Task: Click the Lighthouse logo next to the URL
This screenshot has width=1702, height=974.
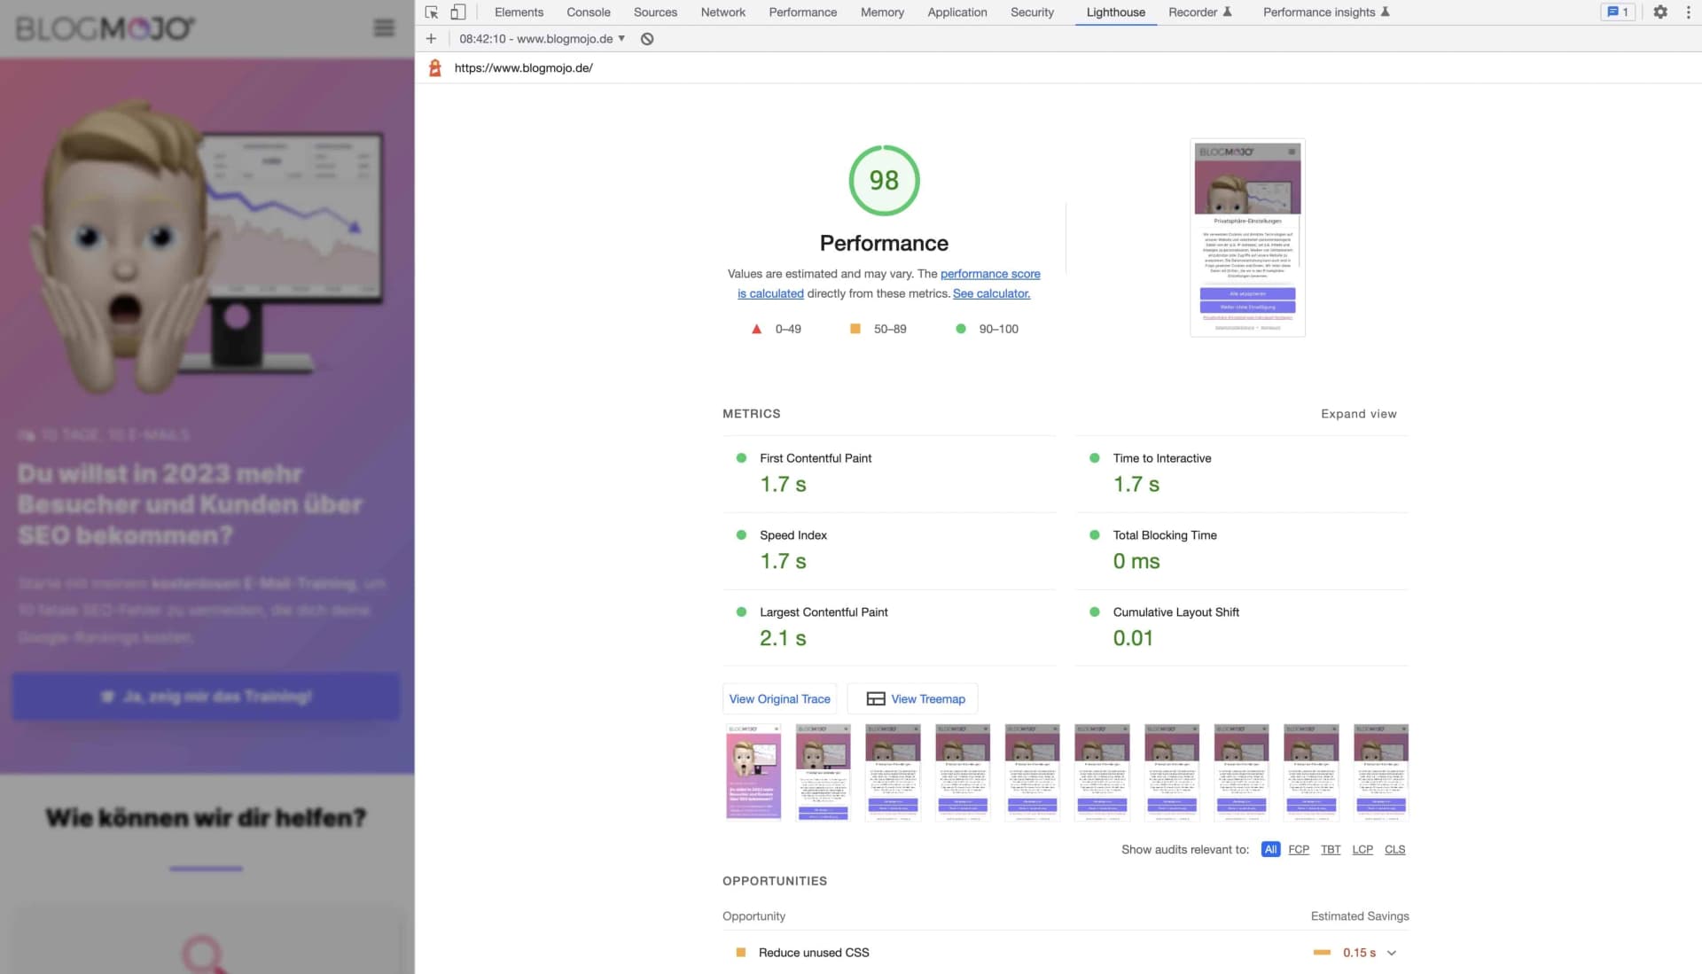Action: click(435, 68)
